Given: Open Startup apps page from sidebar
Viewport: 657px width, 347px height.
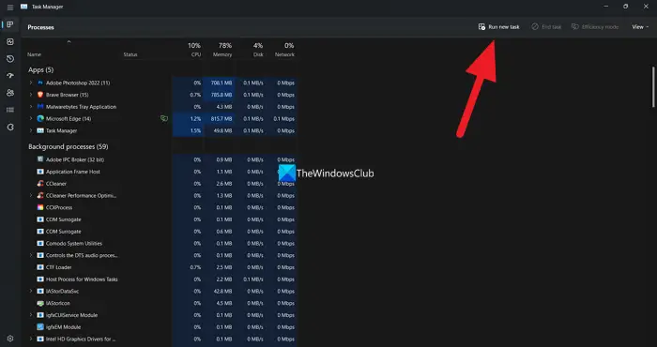Looking at the screenshot, I should pos(10,76).
